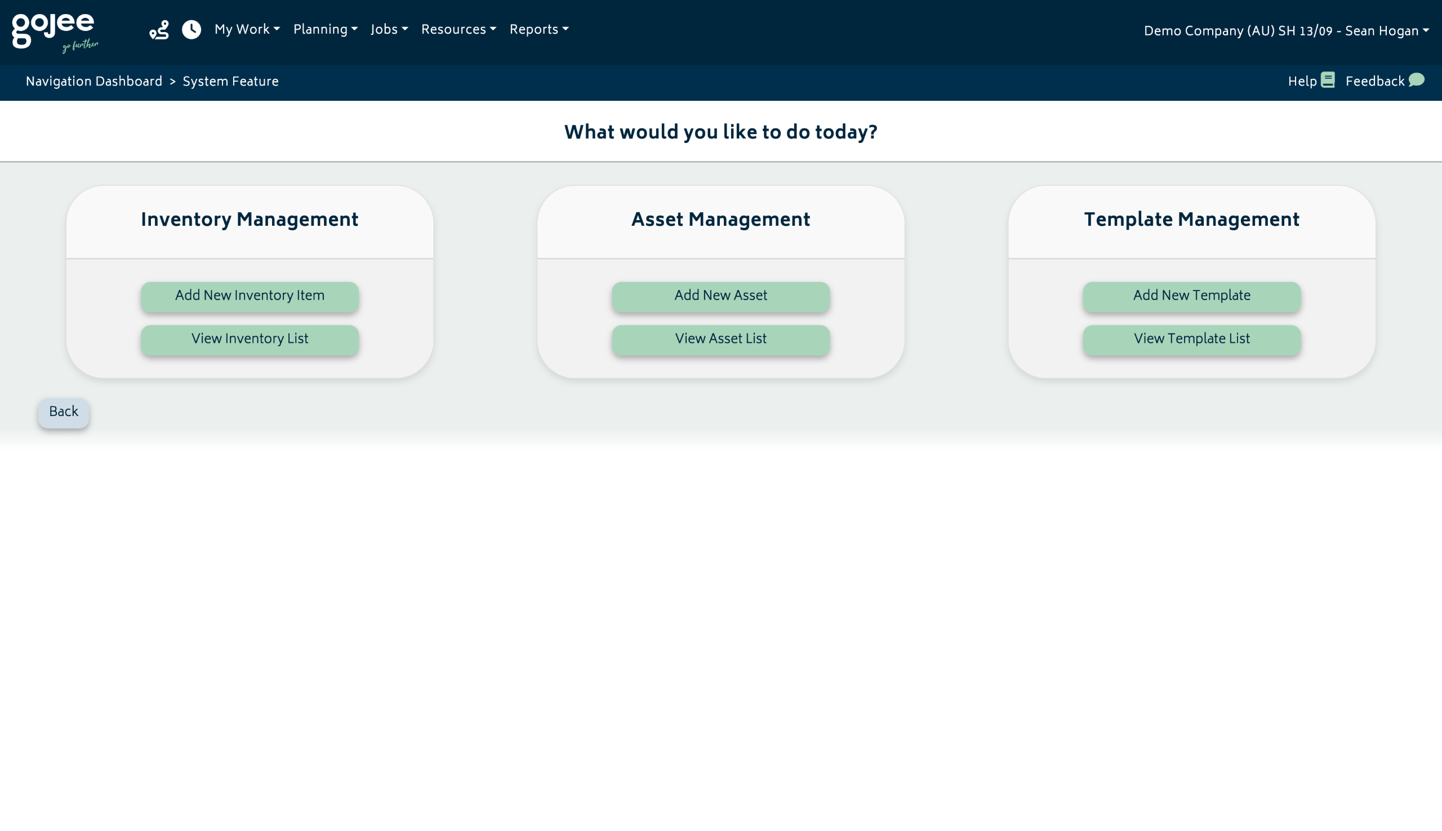
Task: Click Add New Inventory Item button
Action: [250, 296]
